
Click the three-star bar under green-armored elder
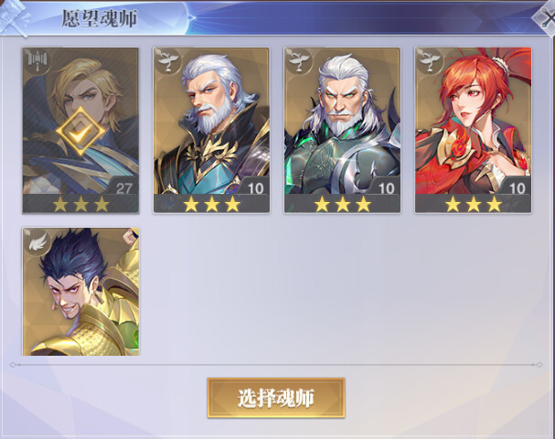click(x=342, y=204)
